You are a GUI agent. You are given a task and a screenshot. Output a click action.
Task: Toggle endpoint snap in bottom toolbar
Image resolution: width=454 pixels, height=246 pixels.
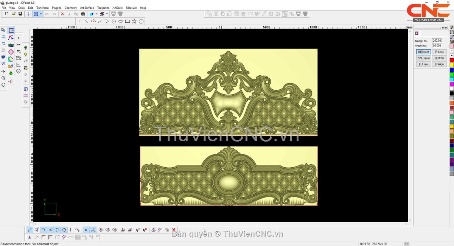point(30,230)
